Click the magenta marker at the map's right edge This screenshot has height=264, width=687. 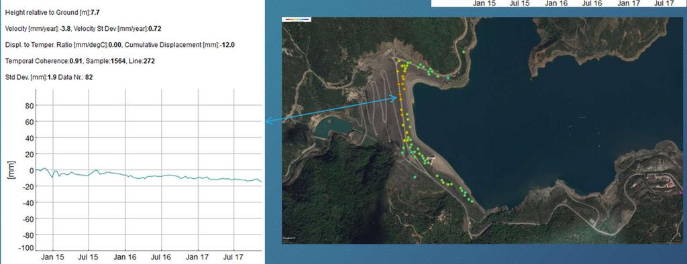click(681, 192)
